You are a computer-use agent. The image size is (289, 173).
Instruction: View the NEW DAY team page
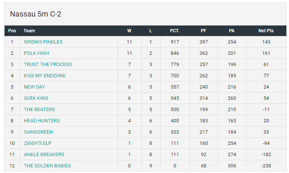[34, 87]
